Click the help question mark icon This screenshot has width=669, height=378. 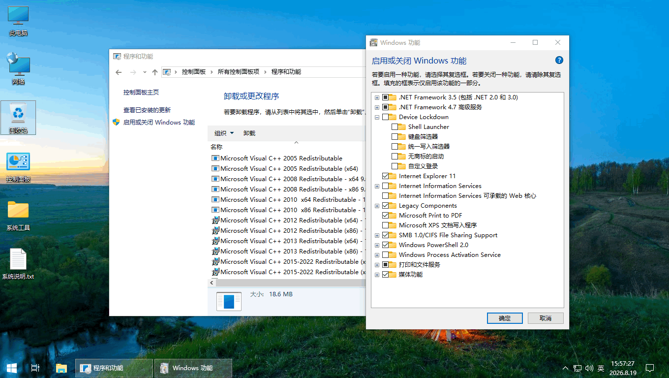click(x=559, y=60)
